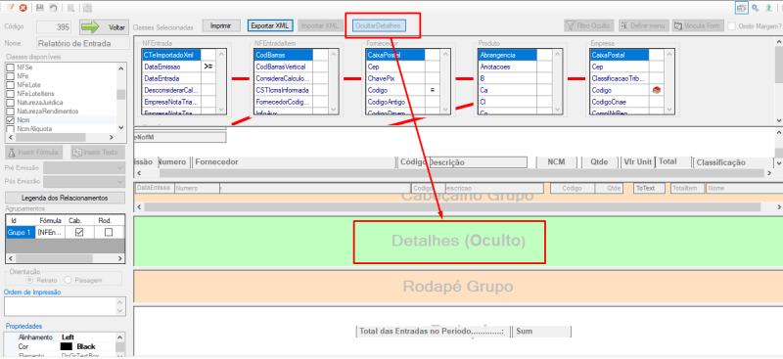Screen dimensions: 783x359
Task: Click down arrow in NFEntrada field list
Action: [x=222, y=109]
